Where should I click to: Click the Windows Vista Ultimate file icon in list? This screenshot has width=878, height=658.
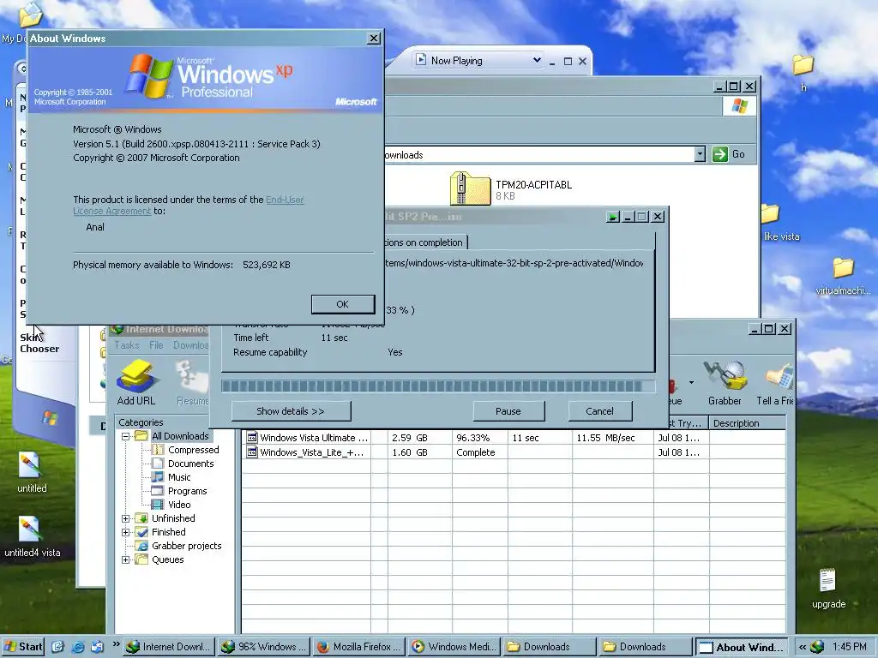tap(252, 438)
